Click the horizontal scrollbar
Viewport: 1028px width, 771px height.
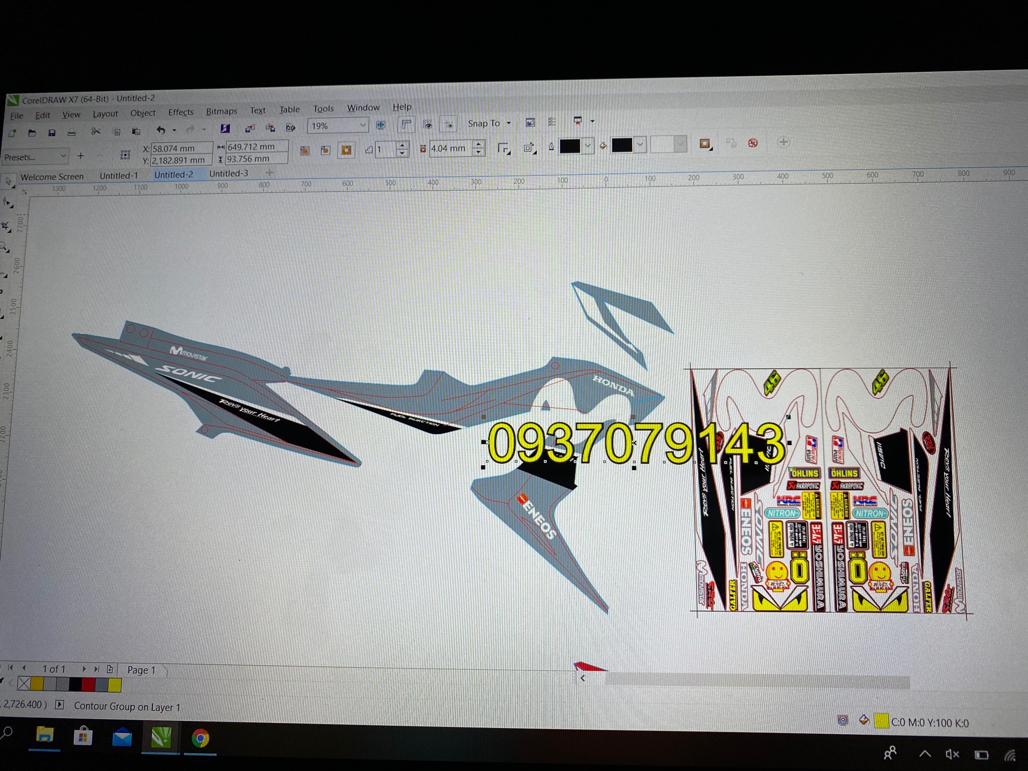758,681
